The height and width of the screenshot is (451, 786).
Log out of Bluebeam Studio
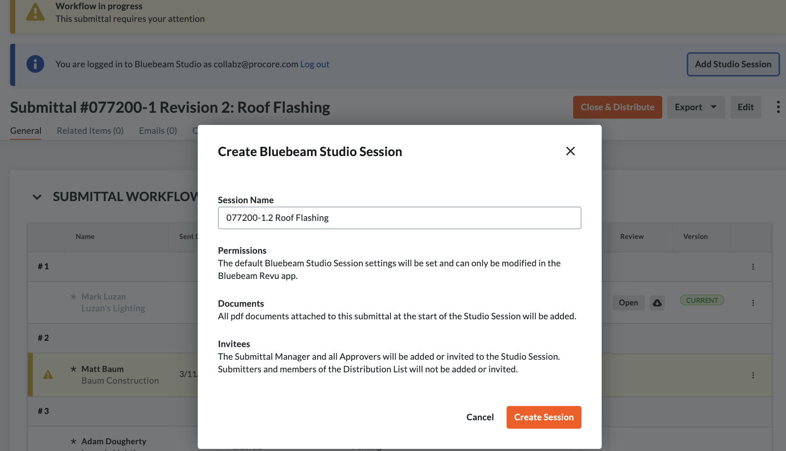tap(314, 64)
